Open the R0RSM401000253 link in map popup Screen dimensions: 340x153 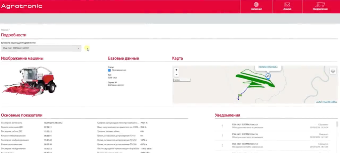(x=268, y=67)
